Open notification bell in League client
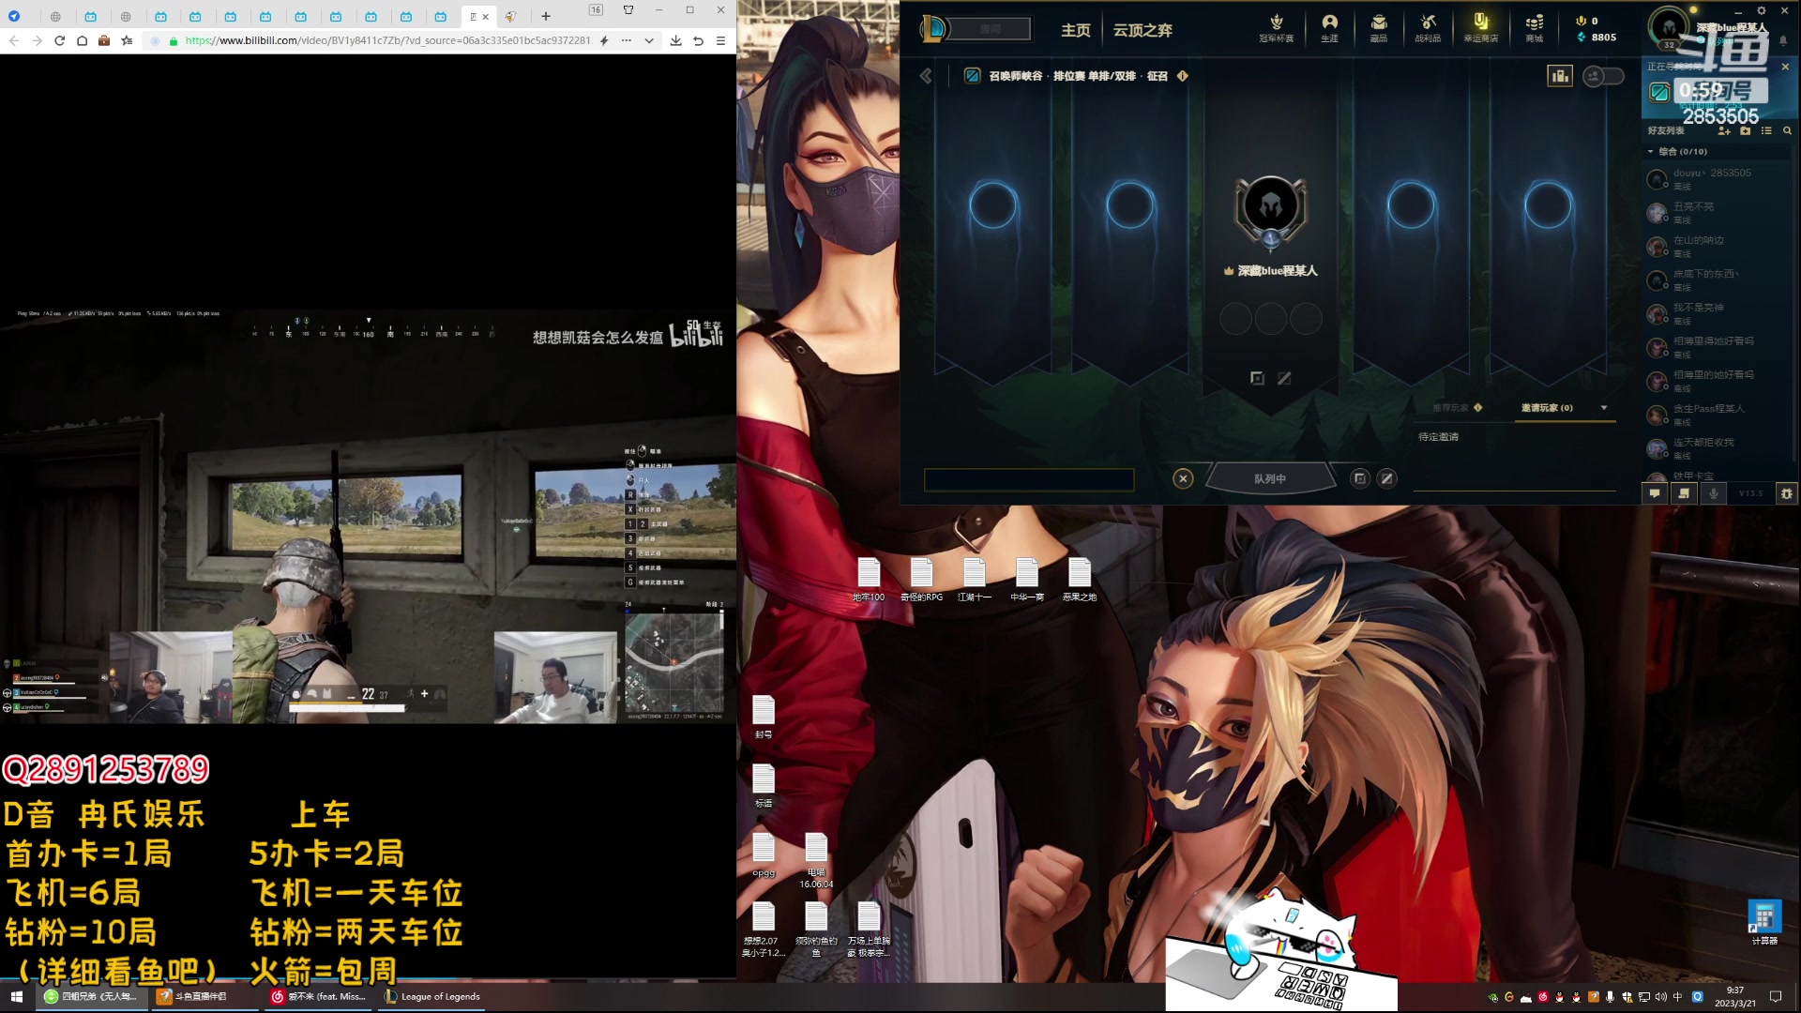Viewport: 1801px width, 1013px height. (1783, 40)
